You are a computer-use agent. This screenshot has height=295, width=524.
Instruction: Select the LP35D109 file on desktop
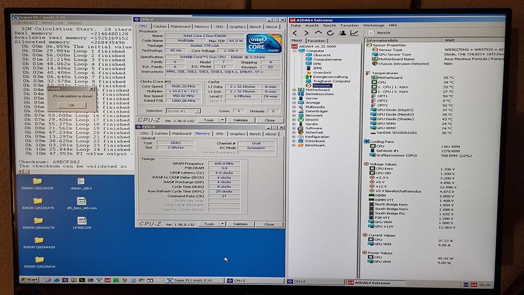click(x=82, y=223)
